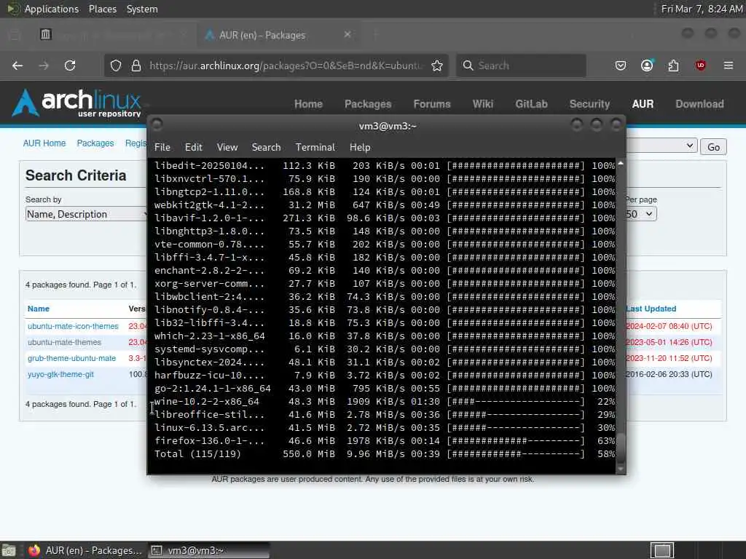Open the terminal Search menu

click(x=266, y=147)
